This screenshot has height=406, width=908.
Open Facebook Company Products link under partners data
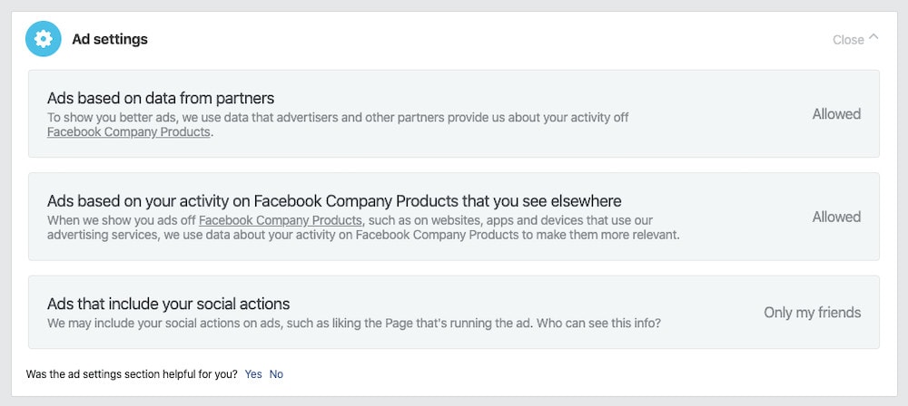(129, 132)
